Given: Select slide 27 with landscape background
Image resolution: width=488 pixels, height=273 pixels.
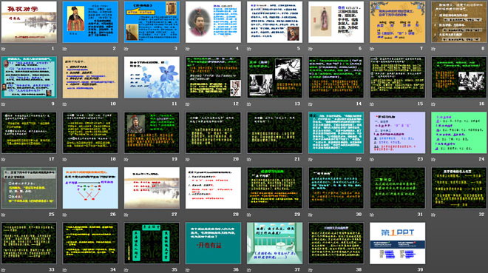Looking at the screenshot, I should pyautogui.click(x=152, y=188).
